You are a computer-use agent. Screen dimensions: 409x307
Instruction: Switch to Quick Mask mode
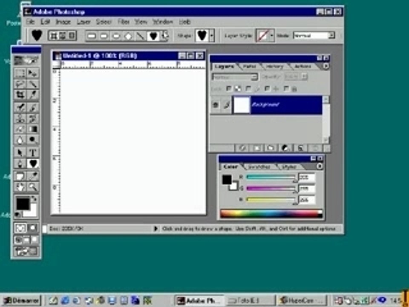(x=33, y=228)
